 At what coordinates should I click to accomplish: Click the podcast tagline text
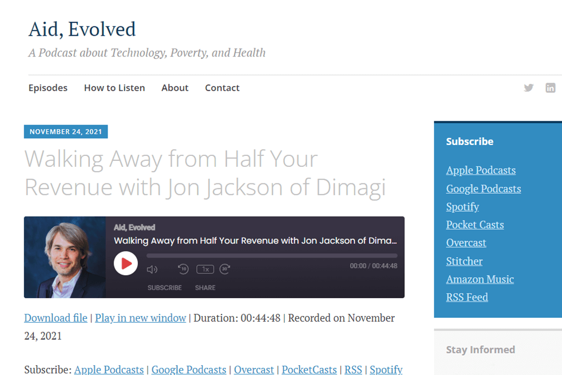tap(147, 53)
